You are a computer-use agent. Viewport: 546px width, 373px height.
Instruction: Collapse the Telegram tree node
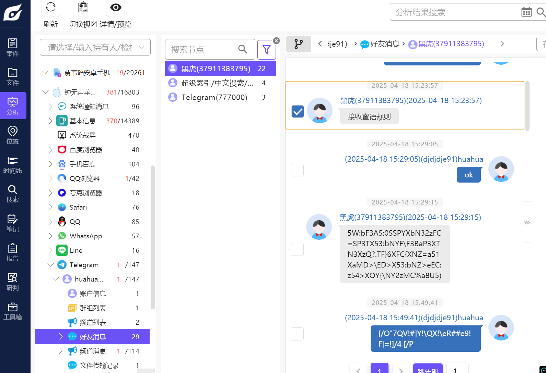tap(50, 265)
